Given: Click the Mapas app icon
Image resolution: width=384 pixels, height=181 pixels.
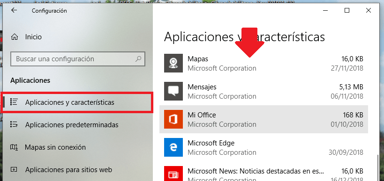Looking at the screenshot, I should pyautogui.click(x=173, y=63).
